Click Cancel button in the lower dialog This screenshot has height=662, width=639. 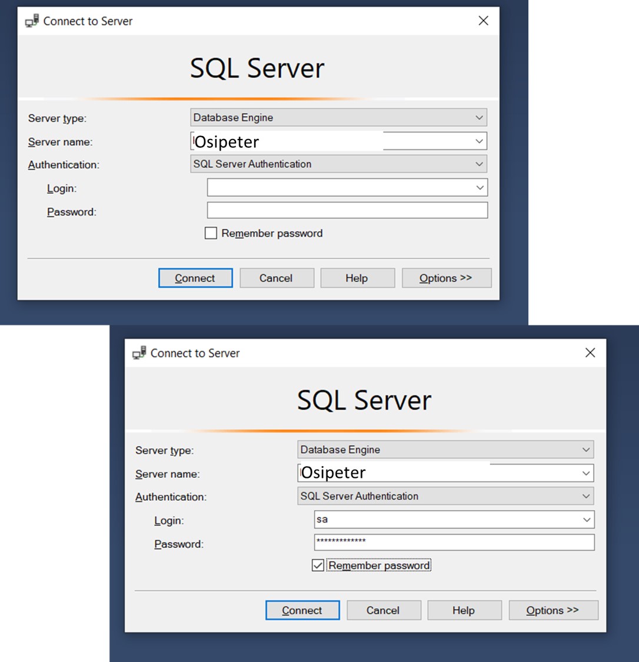coord(384,610)
